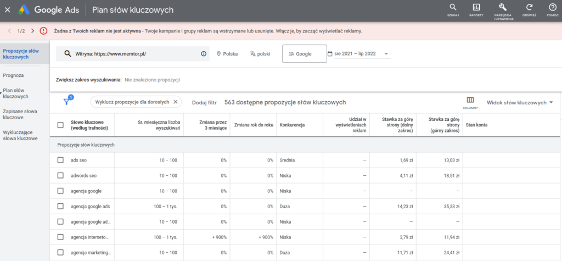Expand the date range dropdown arrow
The width and height of the screenshot is (562, 261).
pyautogui.click(x=386, y=54)
